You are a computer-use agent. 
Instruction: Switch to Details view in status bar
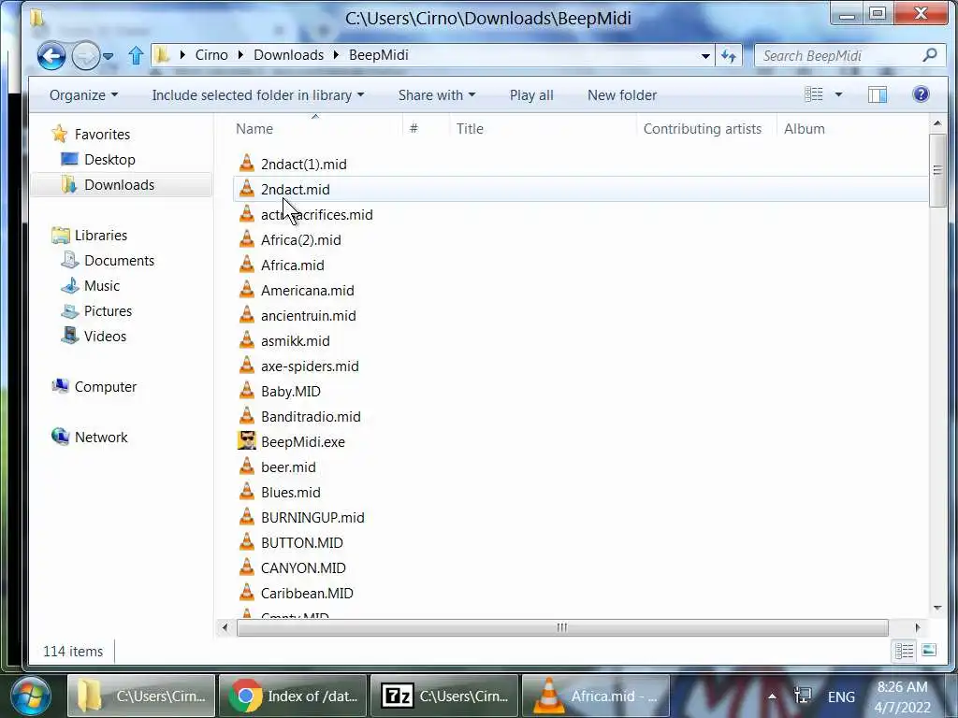coord(904,651)
